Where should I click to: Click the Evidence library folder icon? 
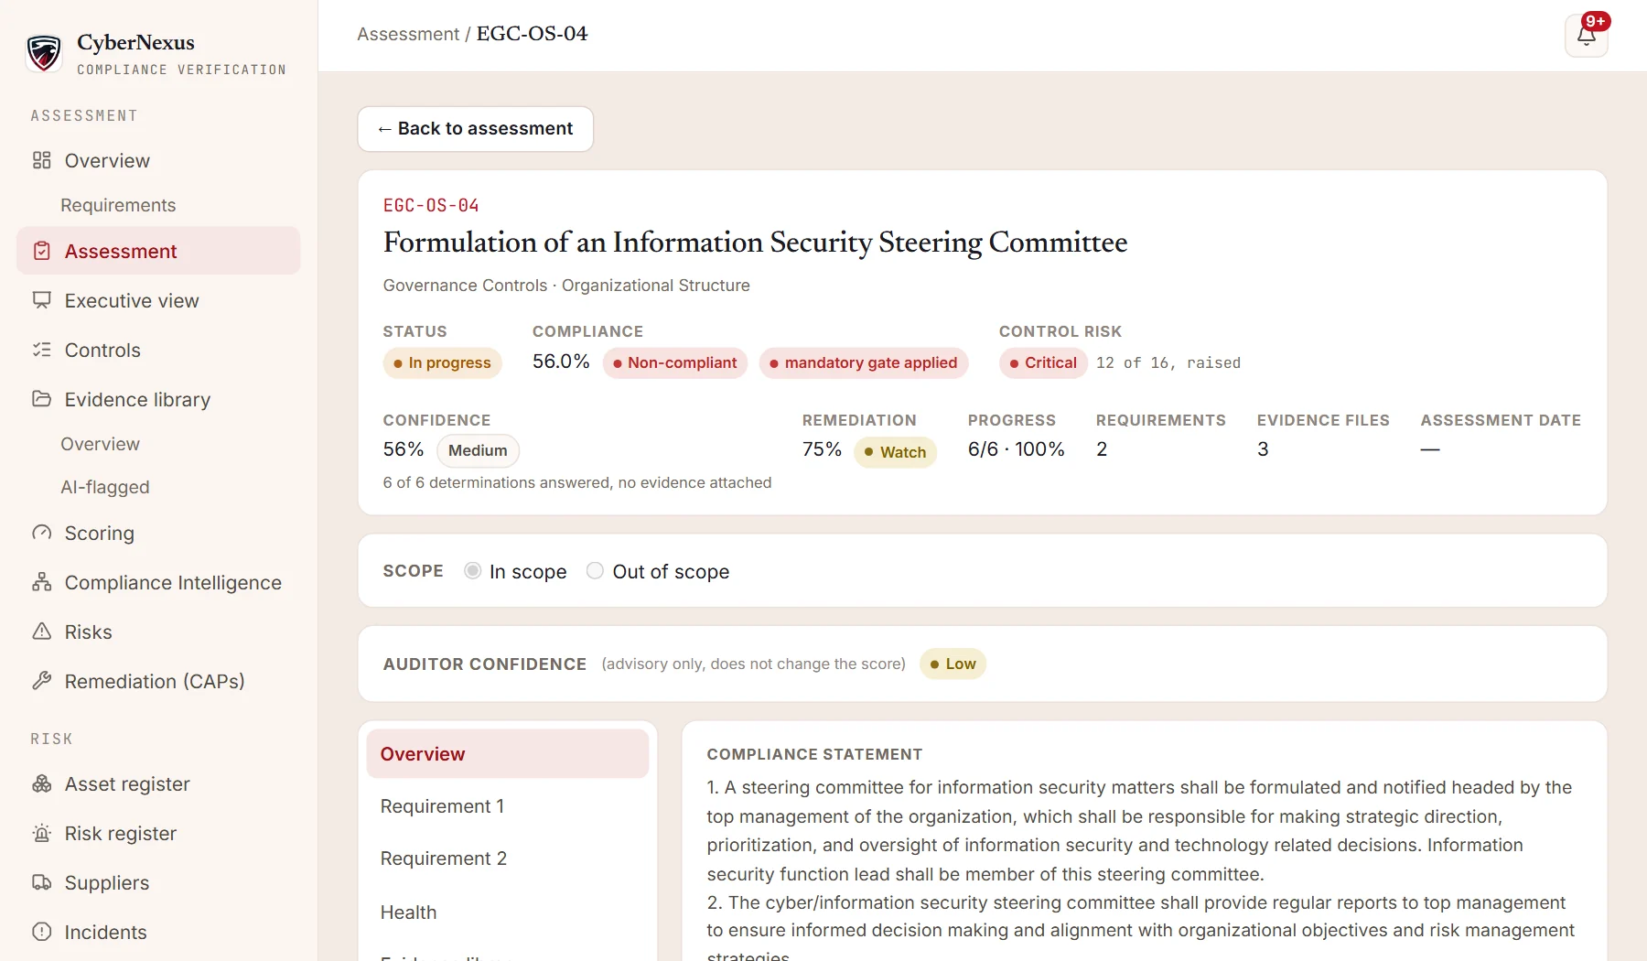(42, 399)
